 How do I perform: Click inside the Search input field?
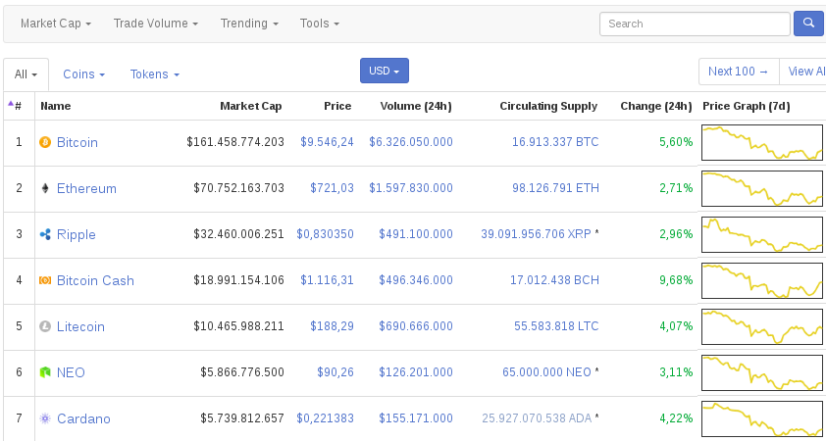(694, 24)
